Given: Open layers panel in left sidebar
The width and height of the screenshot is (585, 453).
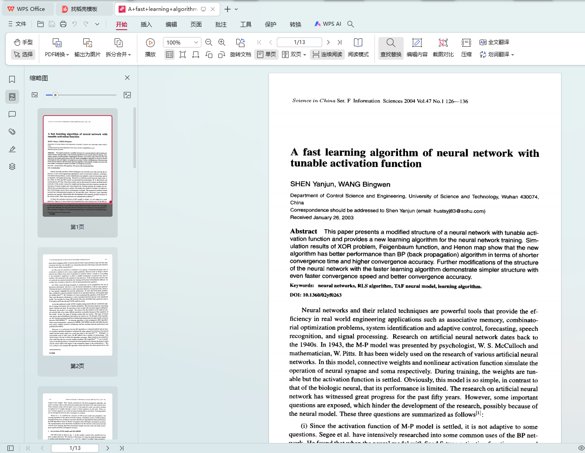Looking at the screenshot, I should pyautogui.click(x=12, y=167).
